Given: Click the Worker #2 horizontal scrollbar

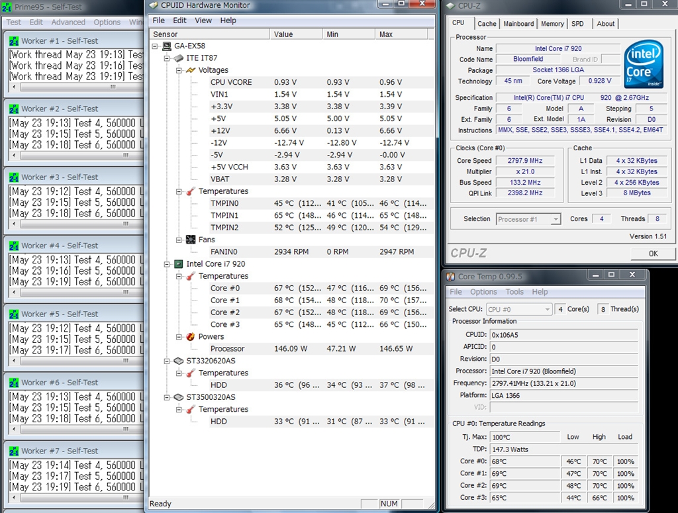Looking at the screenshot, I should pyautogui.click(x=76, y=156).
